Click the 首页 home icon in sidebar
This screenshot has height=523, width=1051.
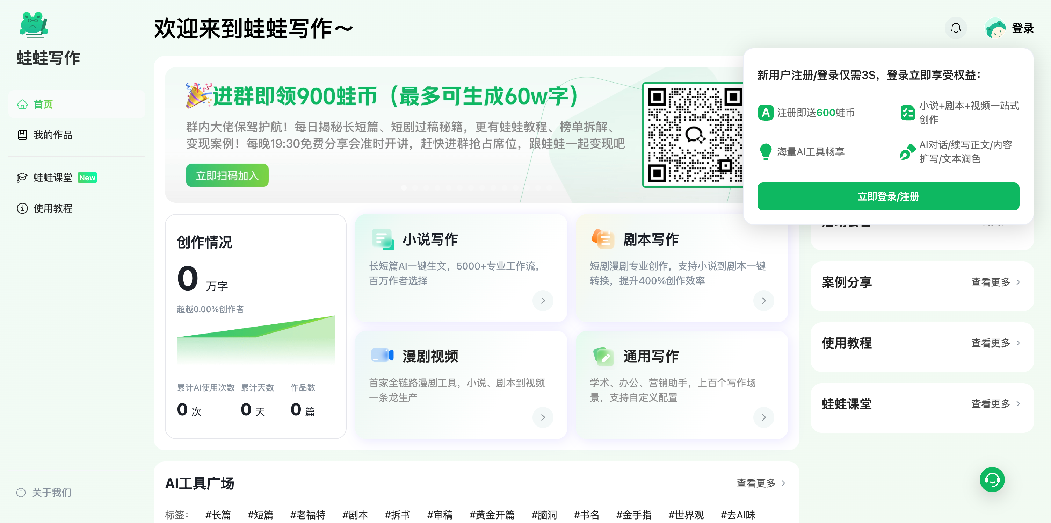coord(22,104)
